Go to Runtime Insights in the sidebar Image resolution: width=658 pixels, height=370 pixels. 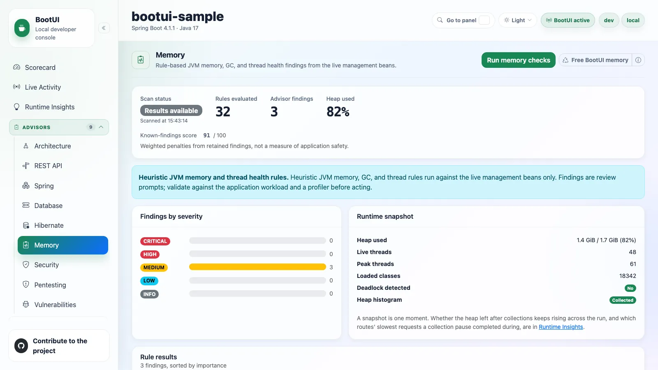pyautogui.click(x=59, y=107)
